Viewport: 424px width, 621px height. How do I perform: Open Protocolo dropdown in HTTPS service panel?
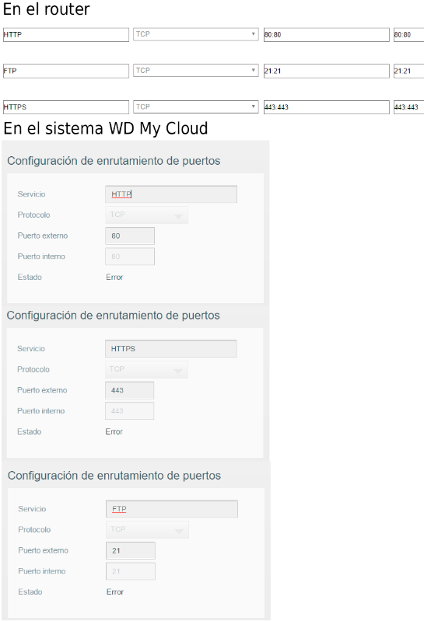coord(146,369)
